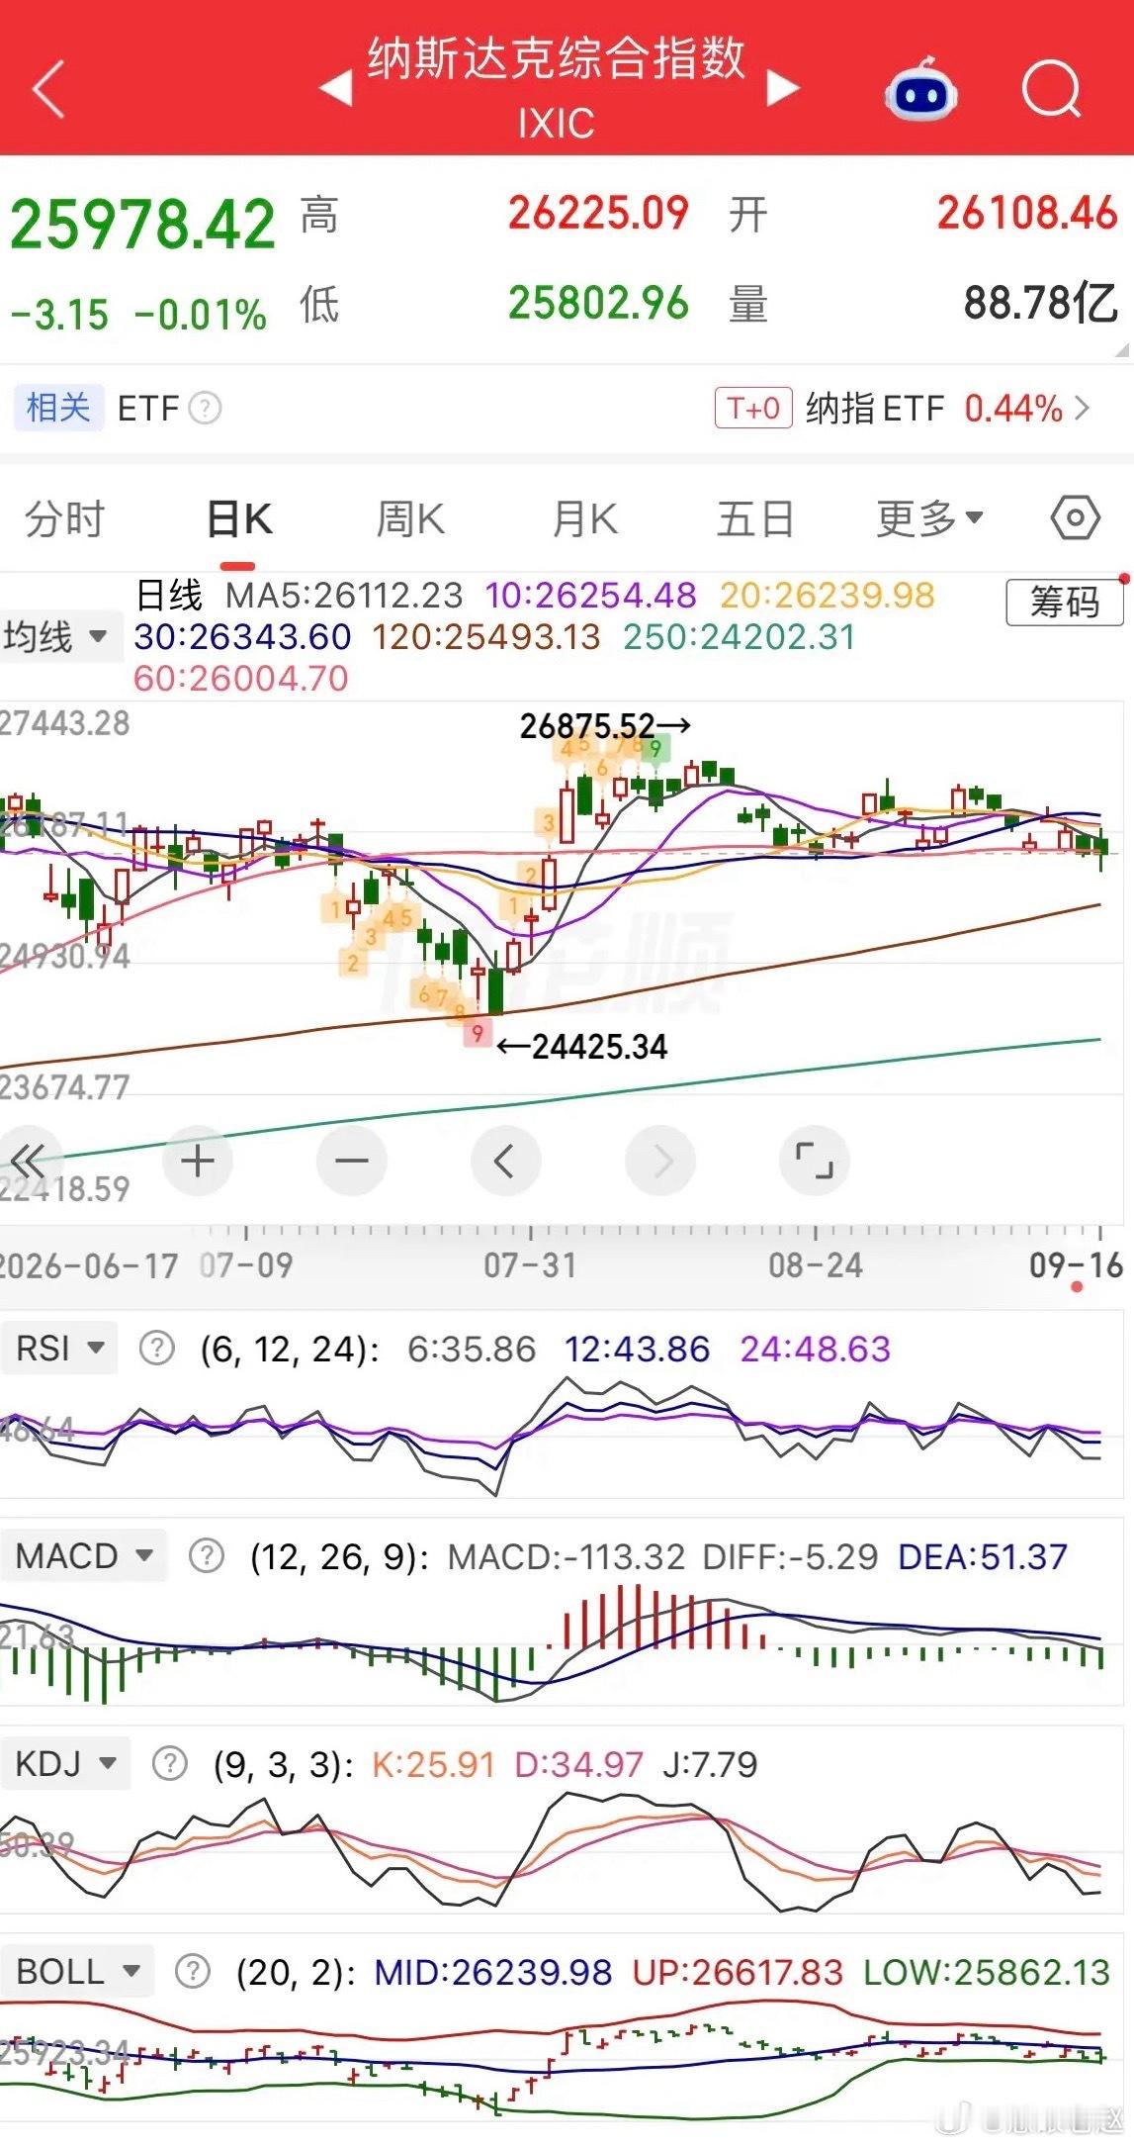The height and width of the screenshot is (2147, 1134).
Task: Tap the 24425.34 low marker on chart
Action: coord(582,1047)
